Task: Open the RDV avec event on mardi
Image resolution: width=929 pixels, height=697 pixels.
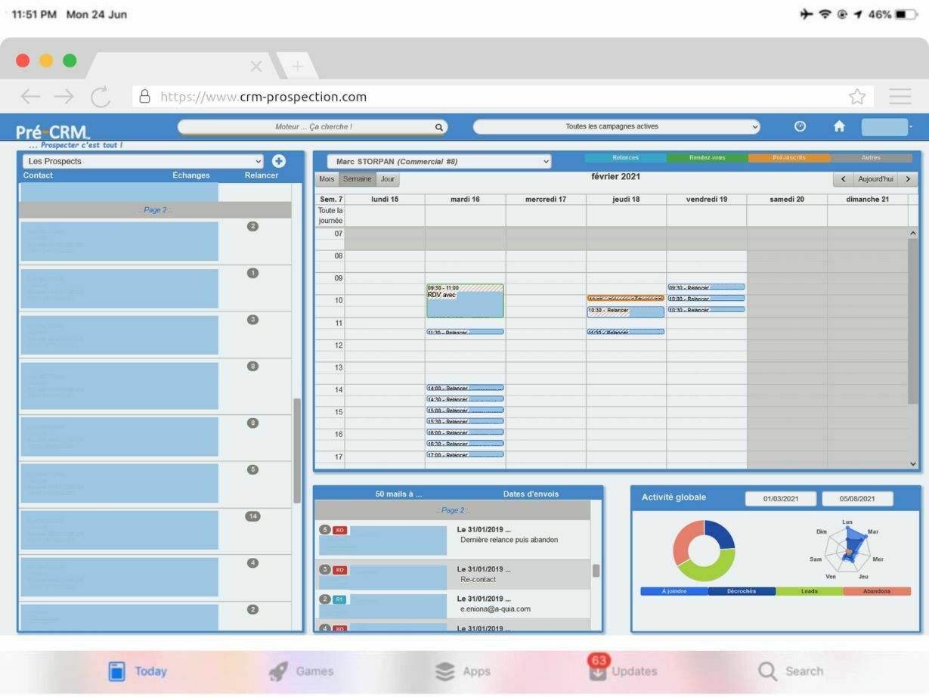Action: click(465, 301)
